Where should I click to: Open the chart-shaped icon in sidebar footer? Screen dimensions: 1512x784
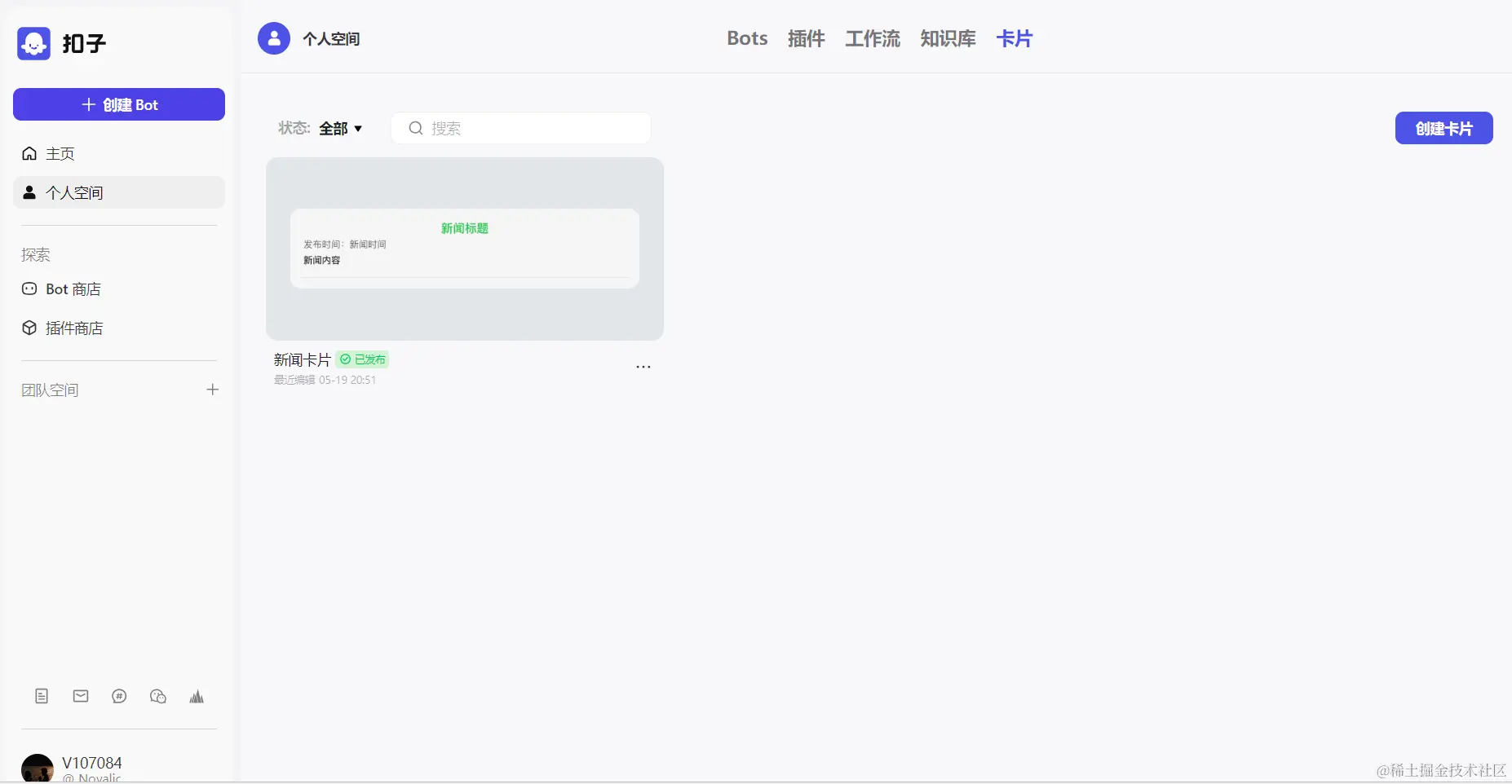point(197,696)
